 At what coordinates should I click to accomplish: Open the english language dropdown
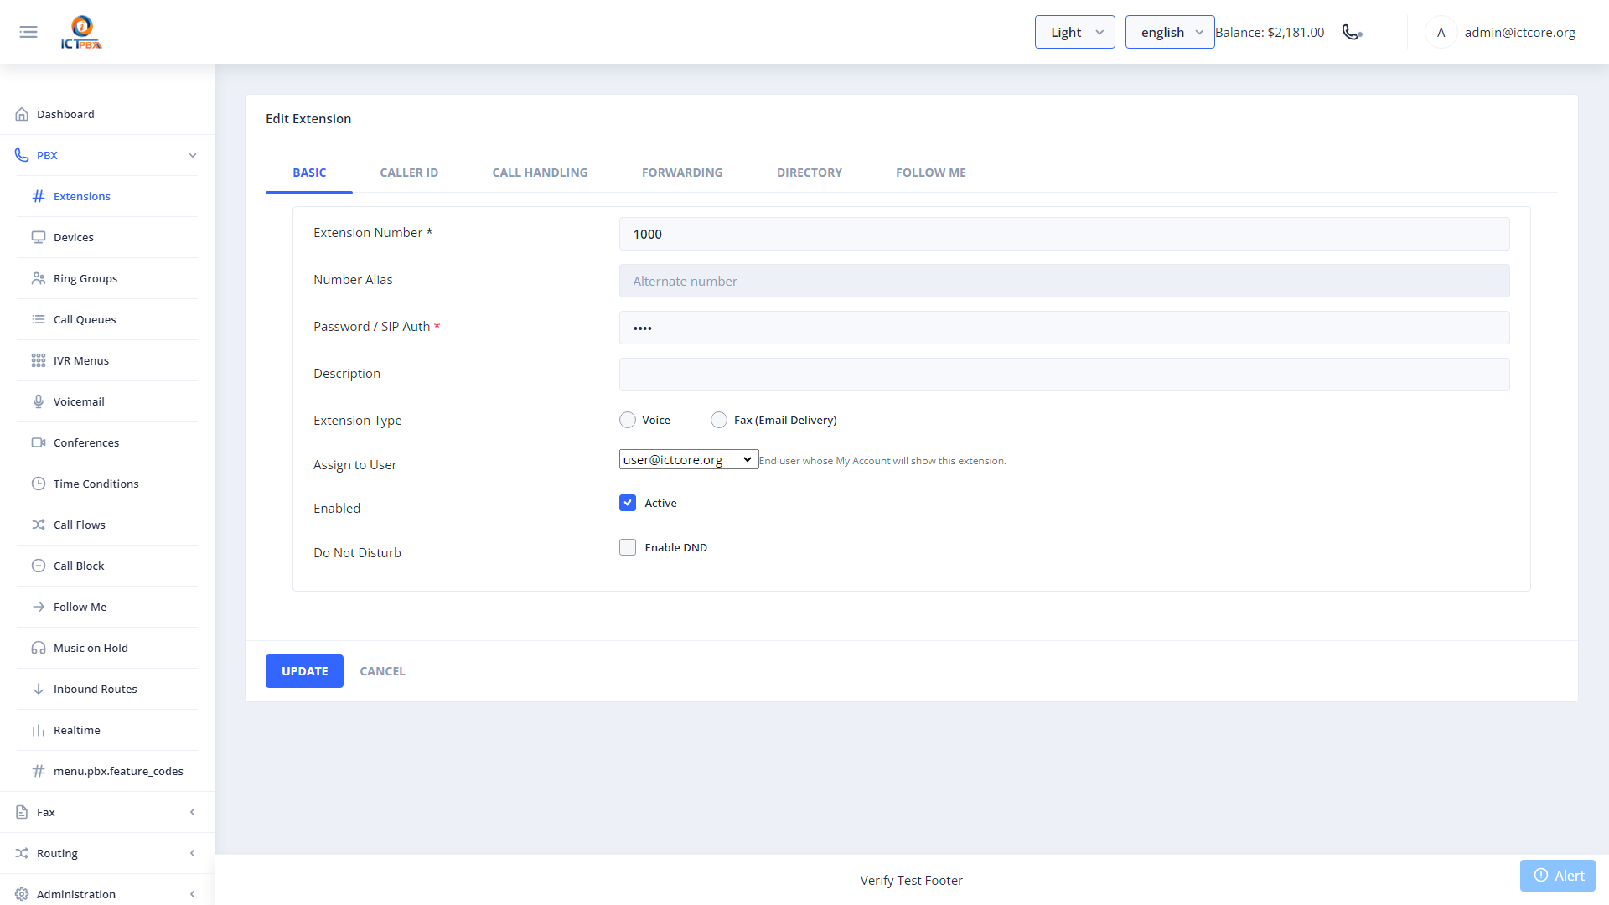click(1170, 32)
